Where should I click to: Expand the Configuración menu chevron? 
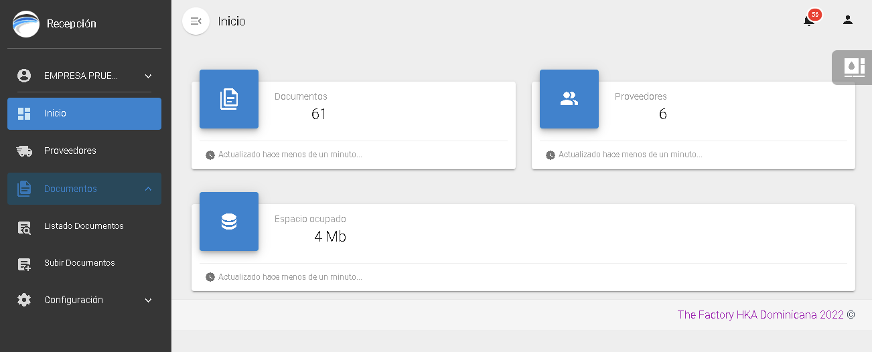point(148,300)
